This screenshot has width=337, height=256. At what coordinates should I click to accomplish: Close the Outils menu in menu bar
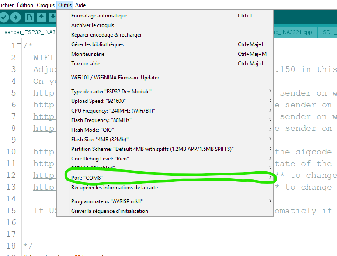point(65,5)
